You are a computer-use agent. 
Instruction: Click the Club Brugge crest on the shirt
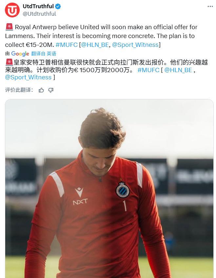click(x=123, y=189)
